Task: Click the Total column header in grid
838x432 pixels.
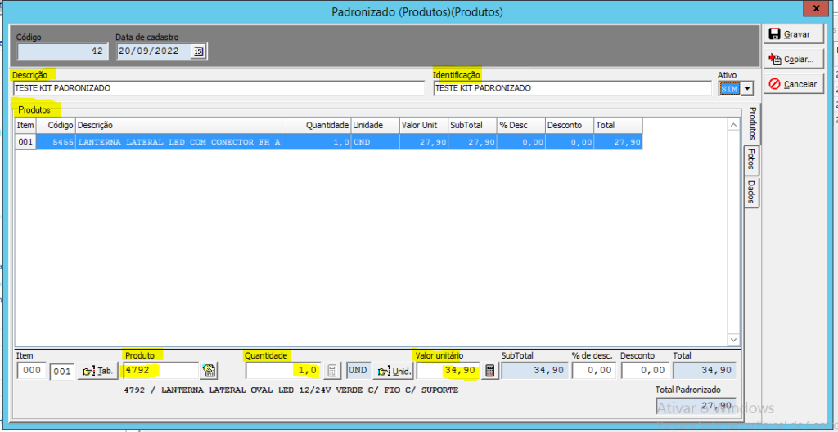Action: pyautogui.click(x=619, y=125)
